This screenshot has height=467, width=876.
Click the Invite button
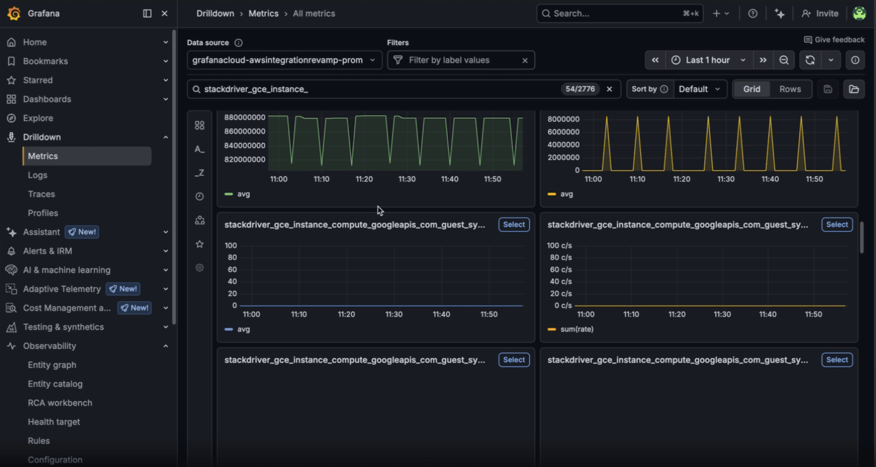coord(820,14)
